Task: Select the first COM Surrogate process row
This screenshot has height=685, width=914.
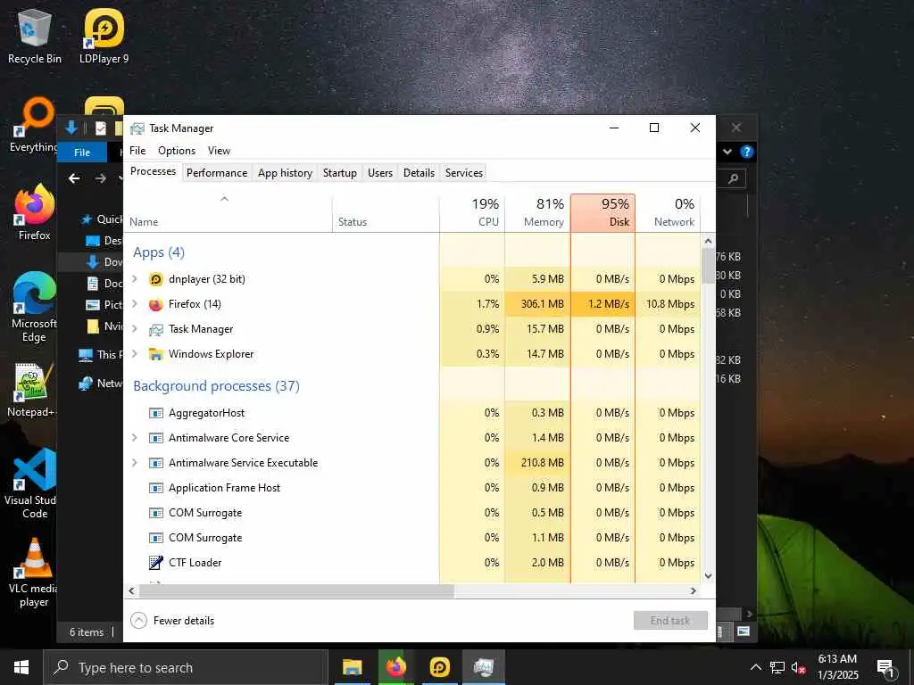Action: [412, 513]
